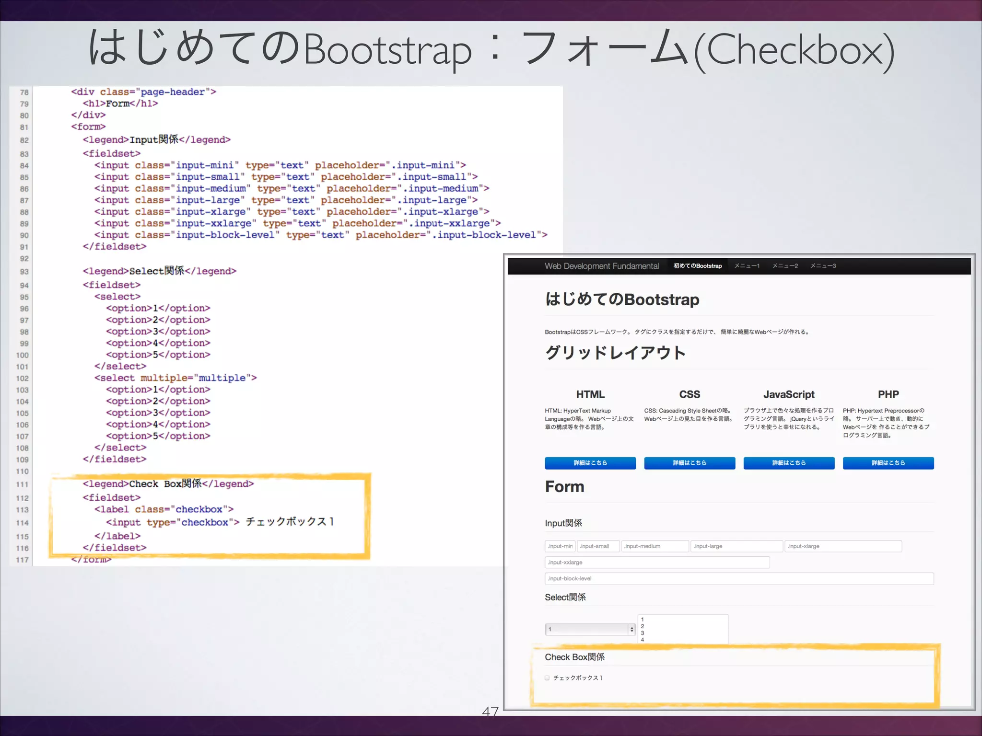The width and height of the screenshot is (982, 736).
Task: Tick the チェックボックス1 checkbox
Action: click(547, 678)
